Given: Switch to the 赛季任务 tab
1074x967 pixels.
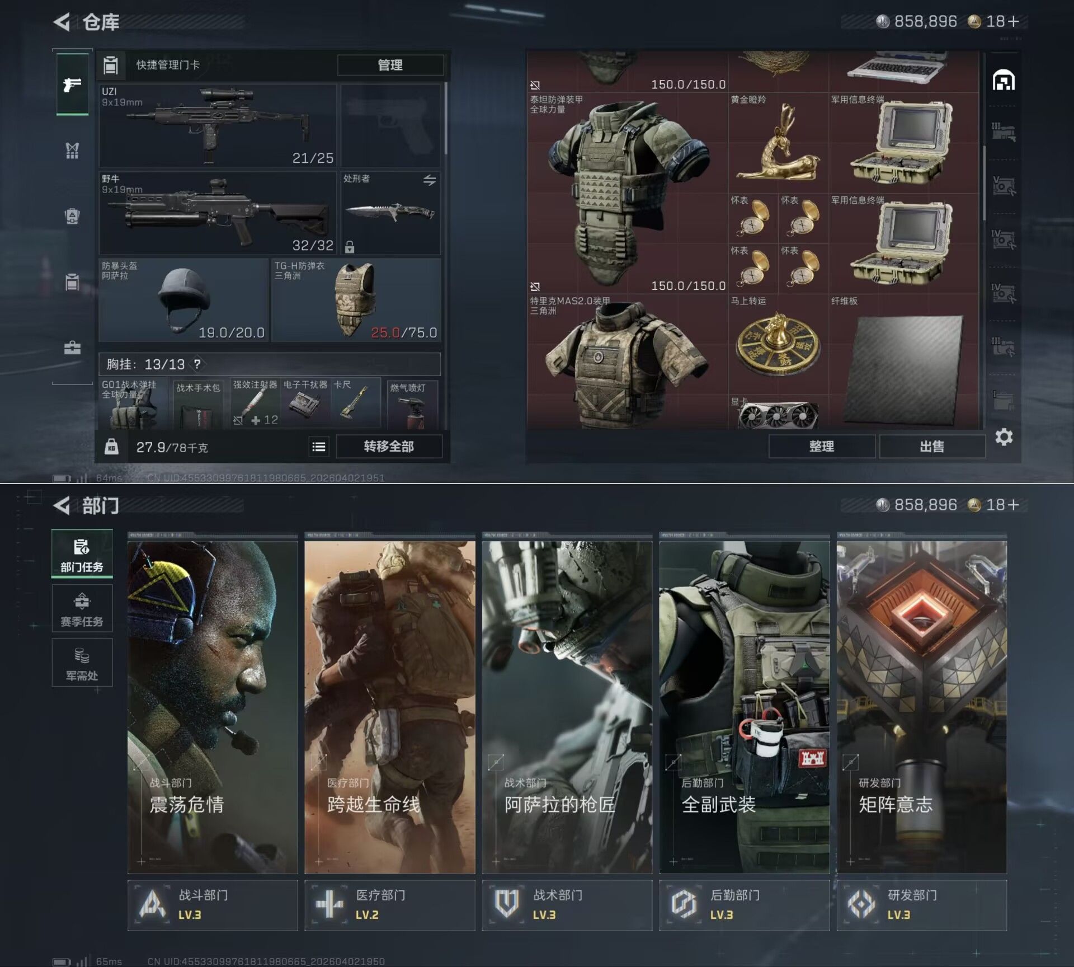Looking at the screenshot, I should click(x=82, y=609).
